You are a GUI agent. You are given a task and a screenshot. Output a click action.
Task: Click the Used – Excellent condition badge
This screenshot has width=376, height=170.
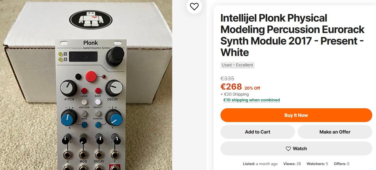[237, 65]
